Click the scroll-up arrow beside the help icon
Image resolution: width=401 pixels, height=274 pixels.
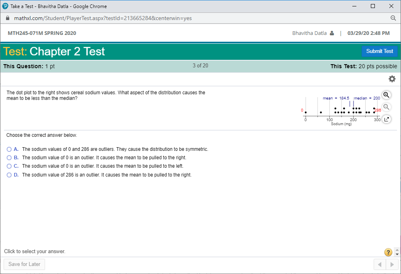pyautogui.click(x=397, y=249)
